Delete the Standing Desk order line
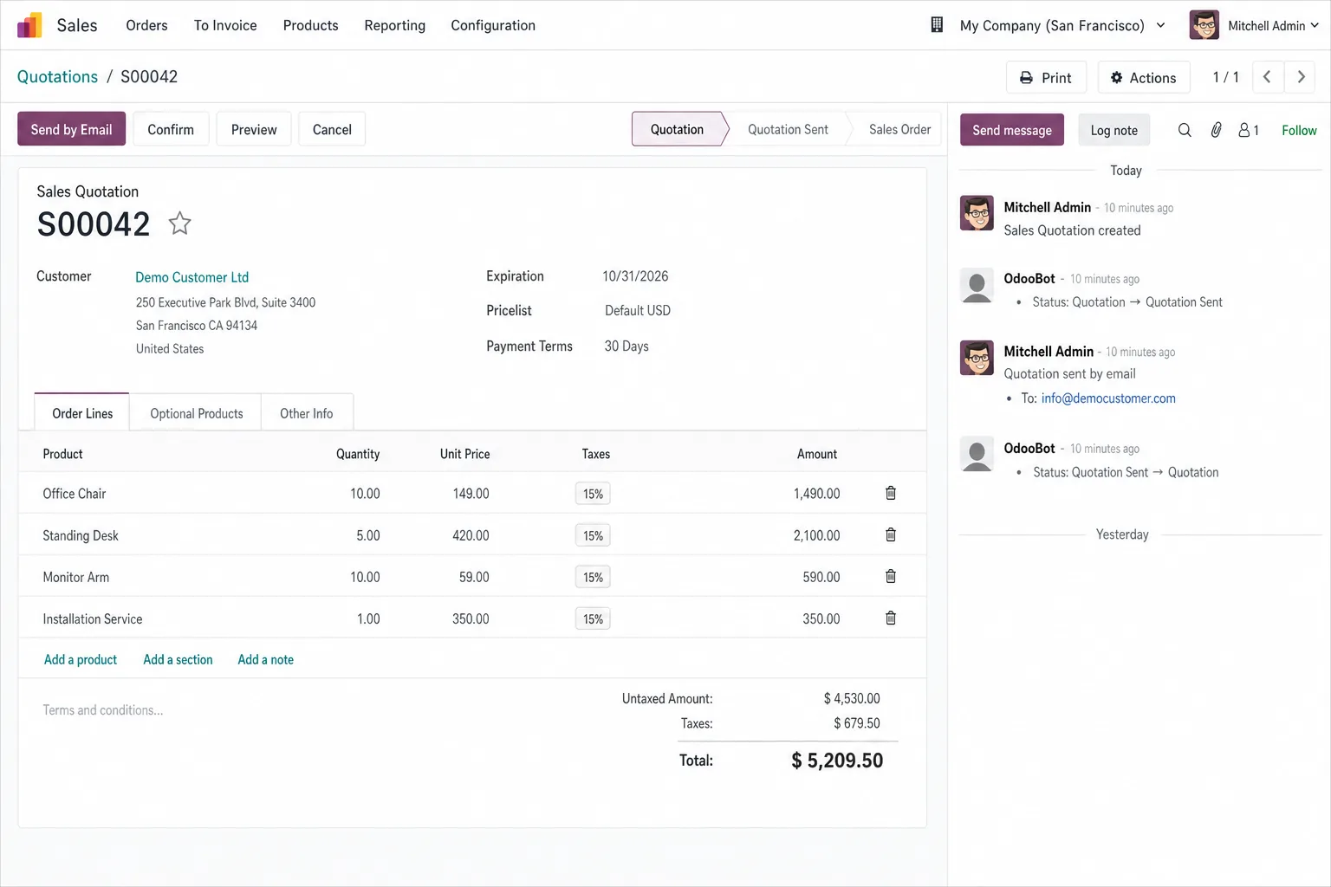The image size is (1331, 887). pyautogui.click(x=890, y=534)
